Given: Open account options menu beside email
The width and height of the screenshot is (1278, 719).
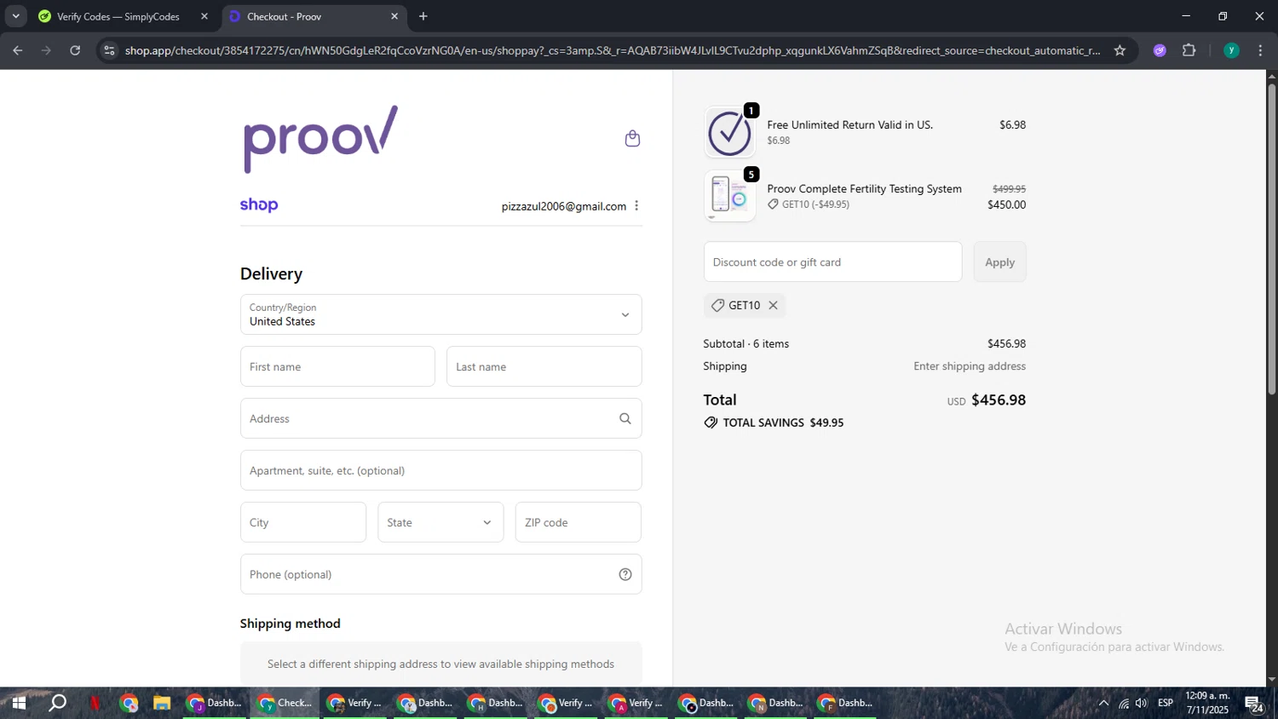Looking at the screenshot, I should click(636, 206).
